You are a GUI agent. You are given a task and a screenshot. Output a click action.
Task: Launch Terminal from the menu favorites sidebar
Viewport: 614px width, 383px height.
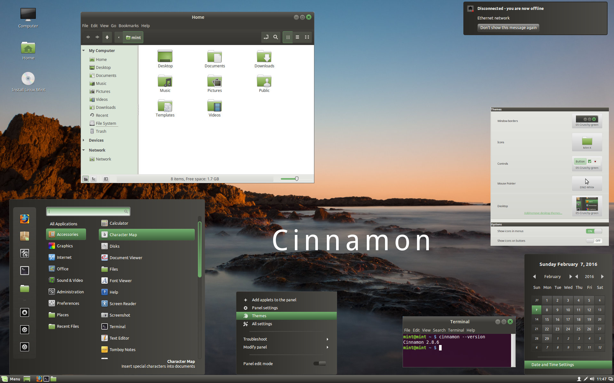[25, 271]
